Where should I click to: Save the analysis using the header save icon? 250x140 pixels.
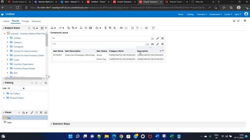tap(234, 21)
